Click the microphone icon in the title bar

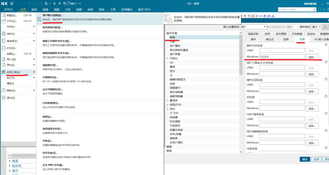pos(54,4)
